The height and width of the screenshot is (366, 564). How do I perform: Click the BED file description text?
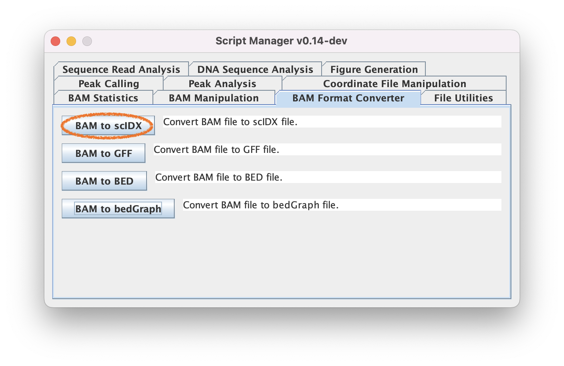coord(328,177)
